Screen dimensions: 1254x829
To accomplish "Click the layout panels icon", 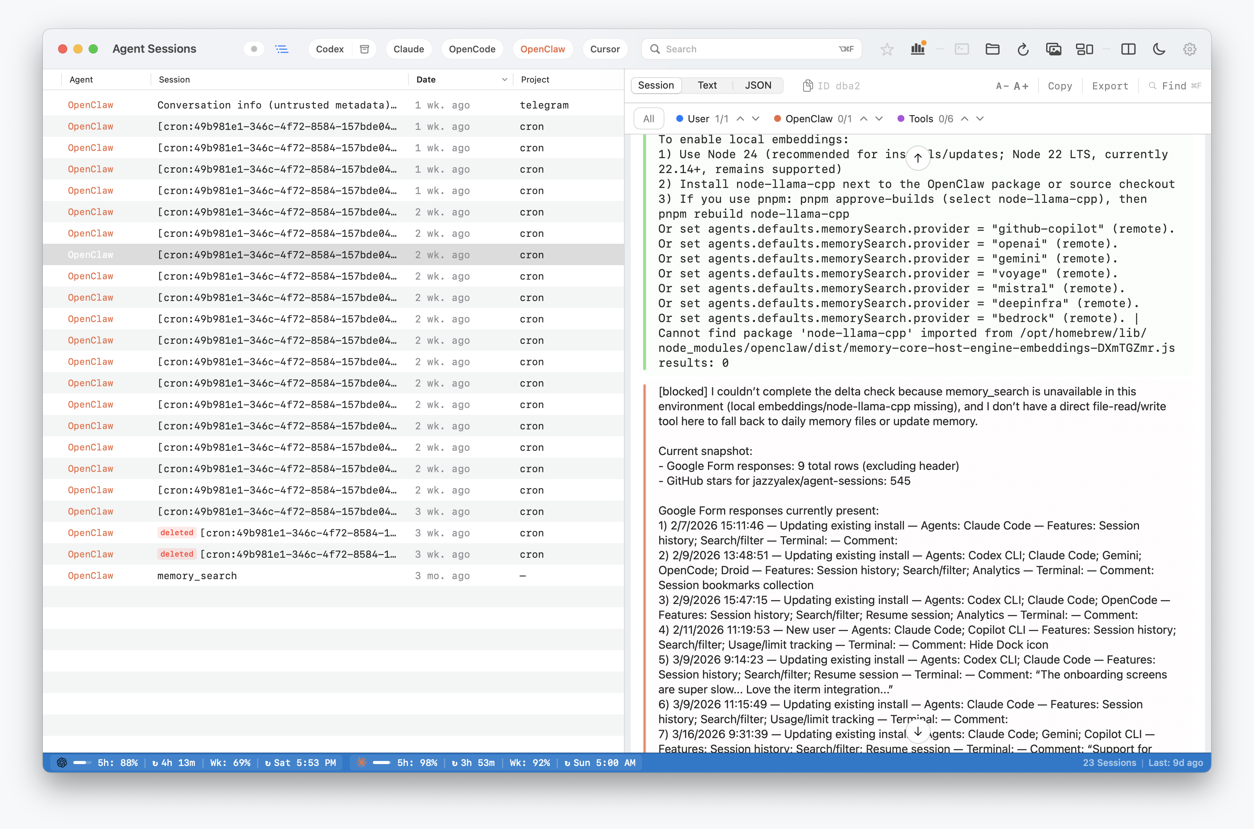I will (x=1084, y=49).
